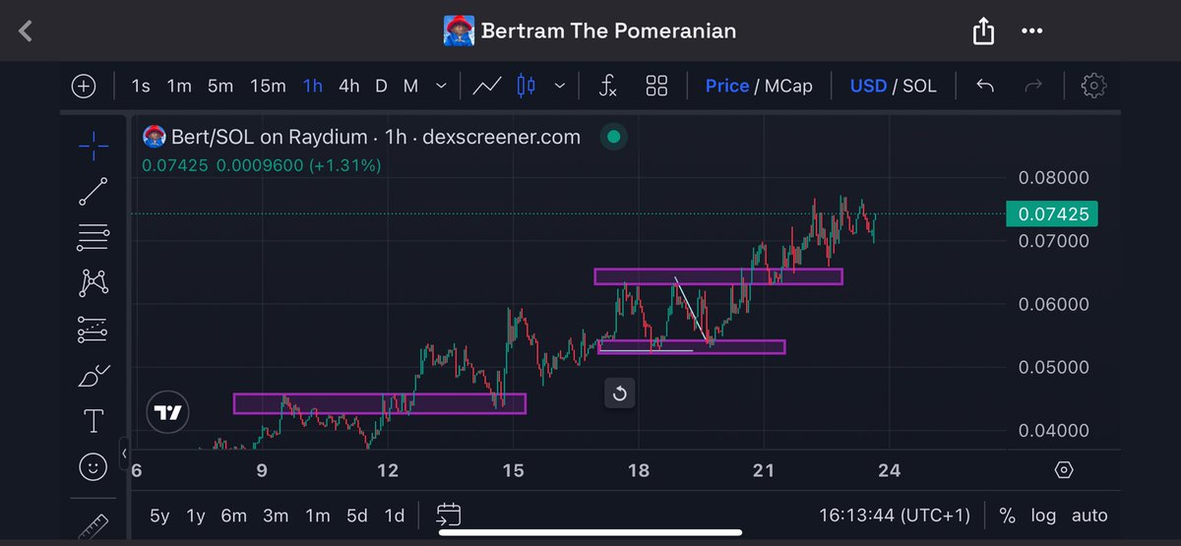Screen dimensions: 1181x546
Task: Open the emoji smiley icons tool
Action: 93,467
